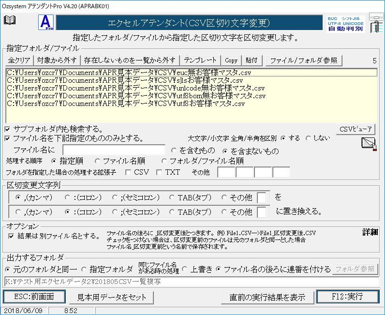Click the EUC/UTF-8 自動判別 encoding badge
Screen dimensions: 385x315
pyautogui.click(x=345, y=24)
